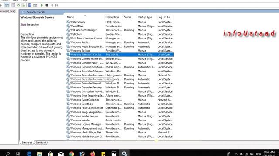Image resolution: width=279 pixels, height=156 pixels.
Task: Select Windows Media Player Network service
Action: coord(120,133)
